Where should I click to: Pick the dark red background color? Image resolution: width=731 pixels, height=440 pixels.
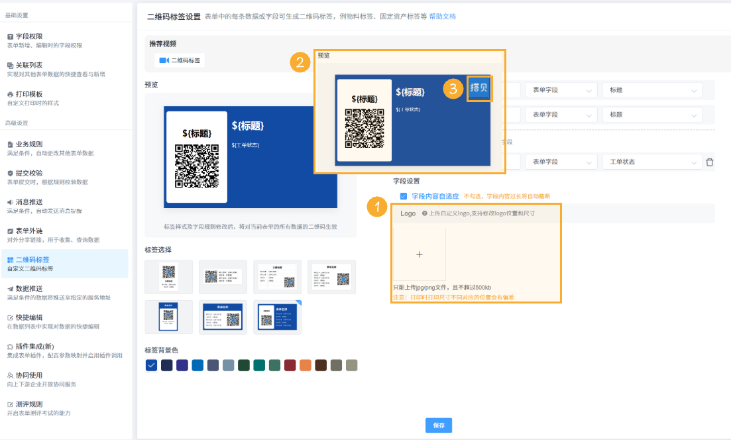coord(290,365)
